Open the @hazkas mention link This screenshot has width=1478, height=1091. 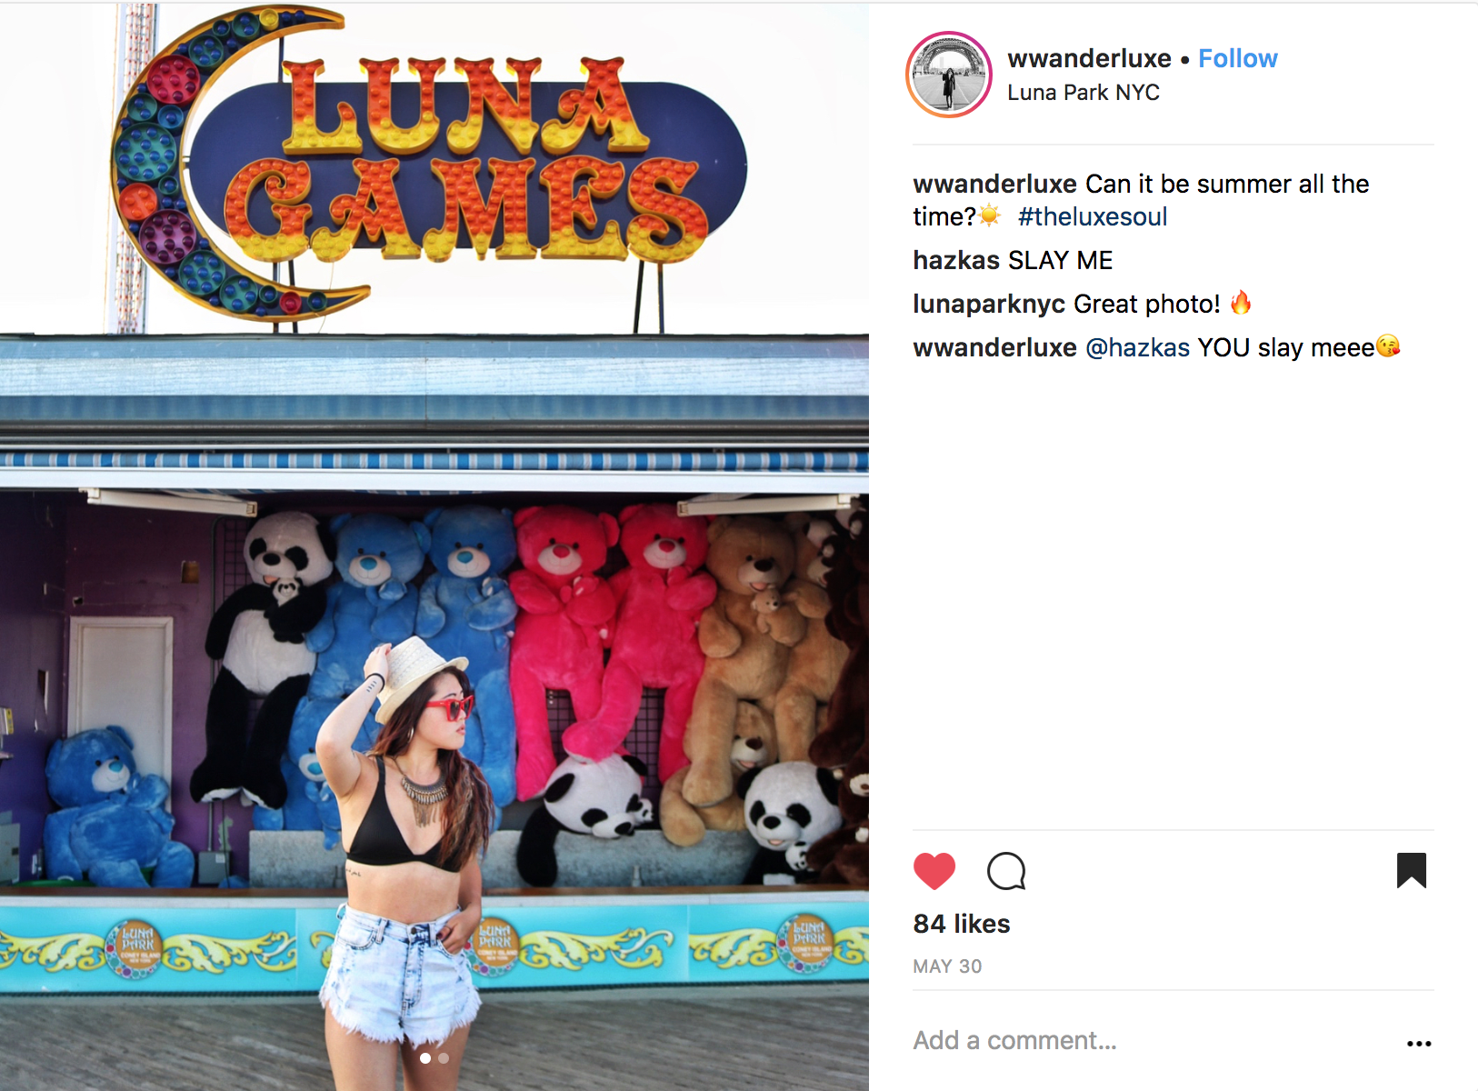[x=1137, y=347]
